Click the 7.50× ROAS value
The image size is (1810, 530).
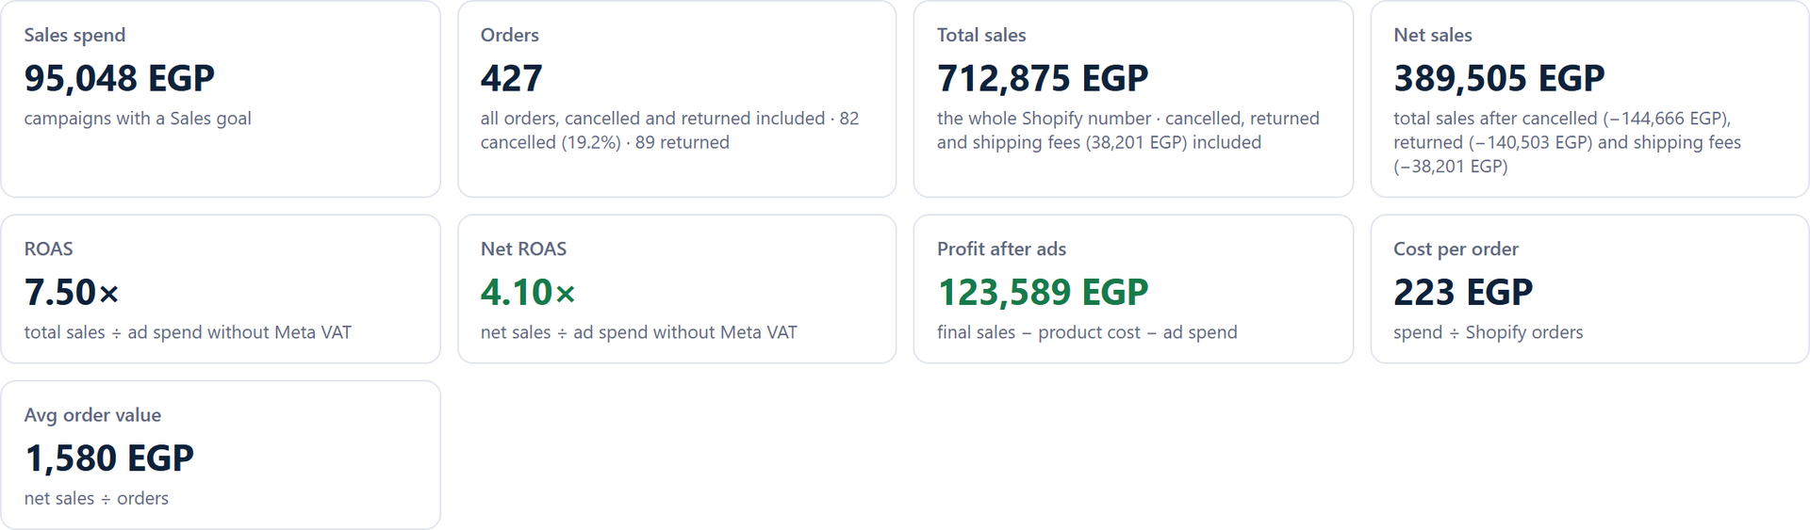tap(72, 292)
